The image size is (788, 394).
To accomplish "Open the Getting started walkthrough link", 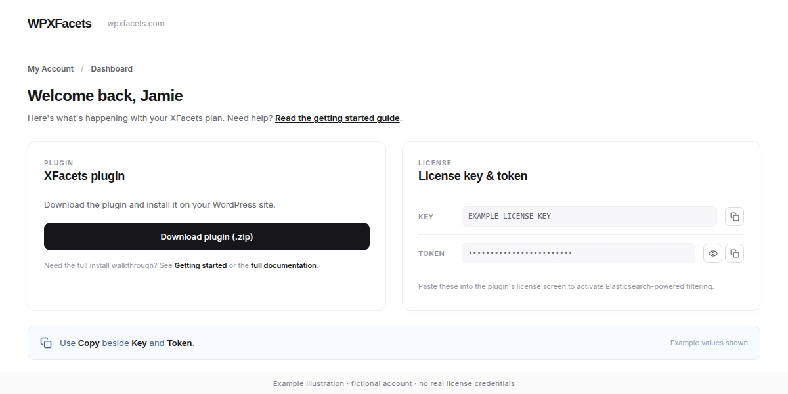I will coord(200,266).
